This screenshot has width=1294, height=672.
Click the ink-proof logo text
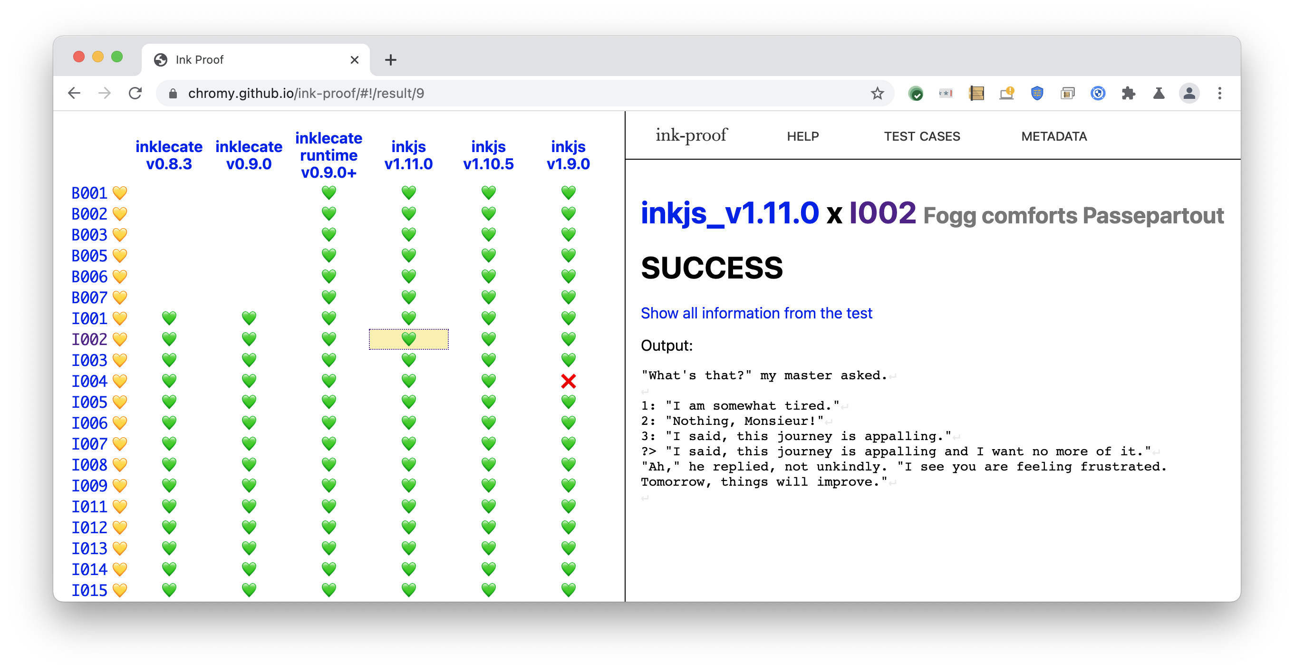(691, 135)
